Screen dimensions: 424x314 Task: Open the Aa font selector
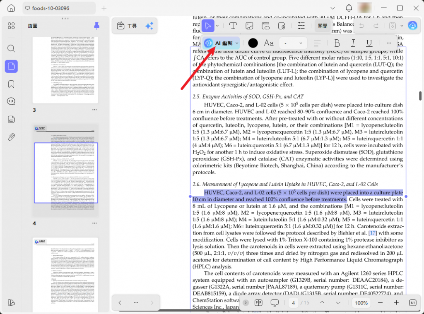268,43
